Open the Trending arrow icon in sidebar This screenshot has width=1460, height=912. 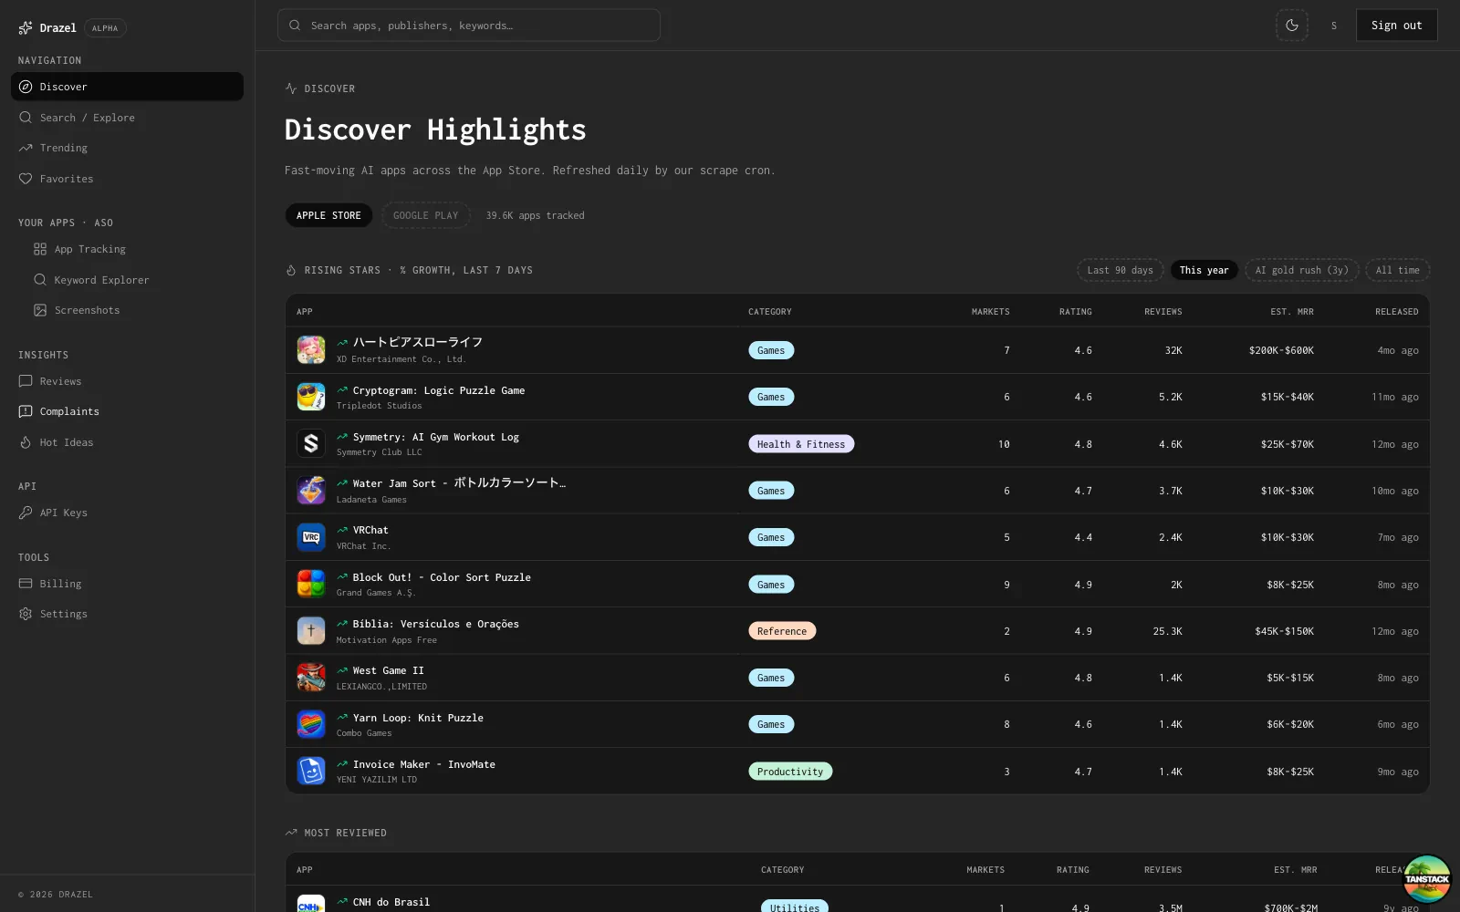click(x=26, y=148)
